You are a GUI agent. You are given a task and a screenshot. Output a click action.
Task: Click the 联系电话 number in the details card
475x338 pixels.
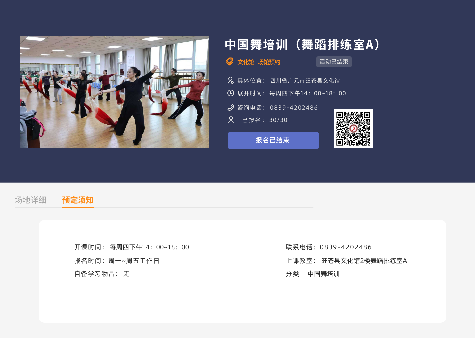(x=346, y=247)
